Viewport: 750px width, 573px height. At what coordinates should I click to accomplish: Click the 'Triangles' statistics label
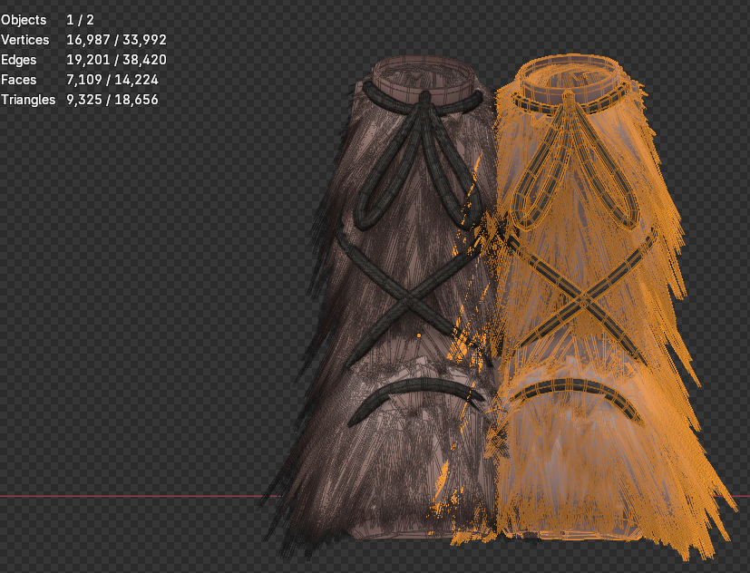pyautogui.click(x=28, y=100)
